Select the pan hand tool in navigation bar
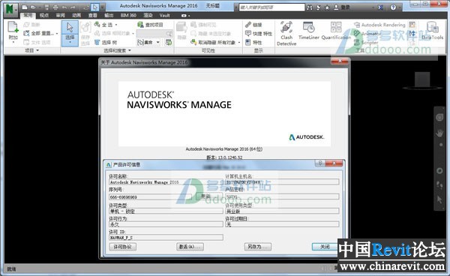450x276 pixels. pos(439,133)
